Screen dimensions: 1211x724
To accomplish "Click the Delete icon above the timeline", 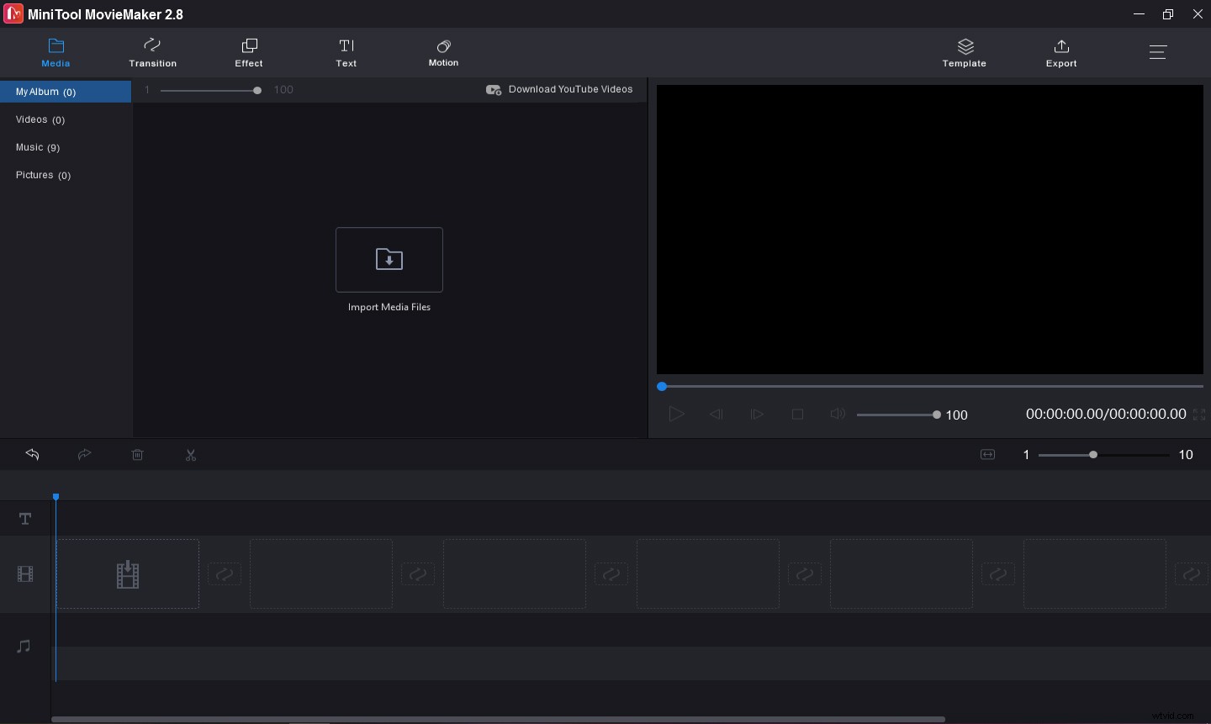I will 138,455.
